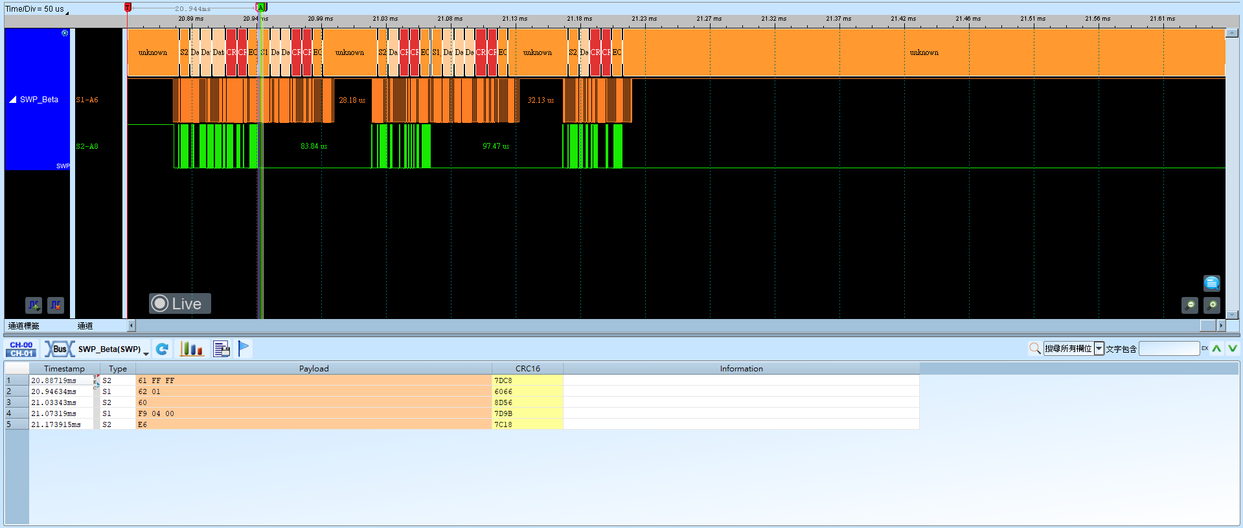Jump to the next search result
The height and width of the screenshot is (528, 1243).
[1232, 349]
